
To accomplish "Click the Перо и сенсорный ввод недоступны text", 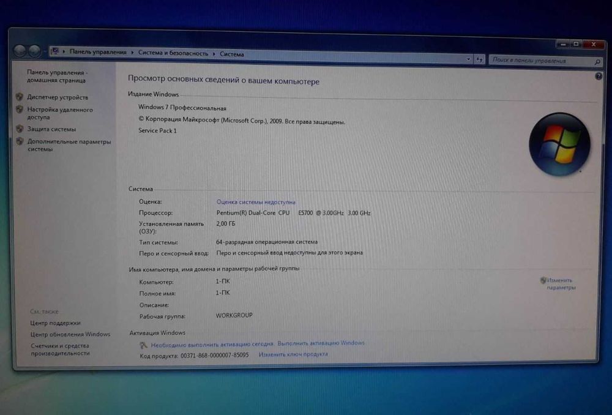I will click(x=289, y=253).
